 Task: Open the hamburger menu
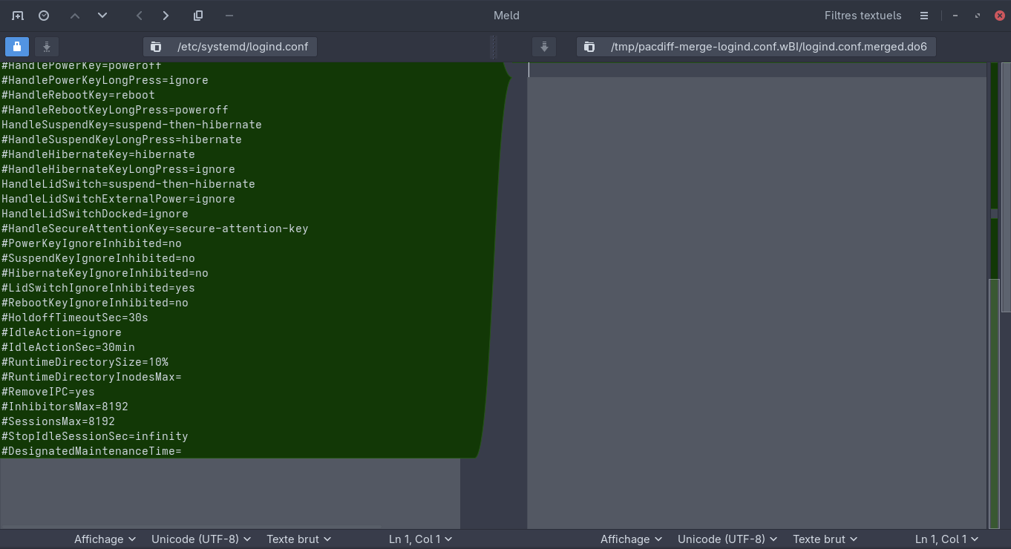(924, 16)
